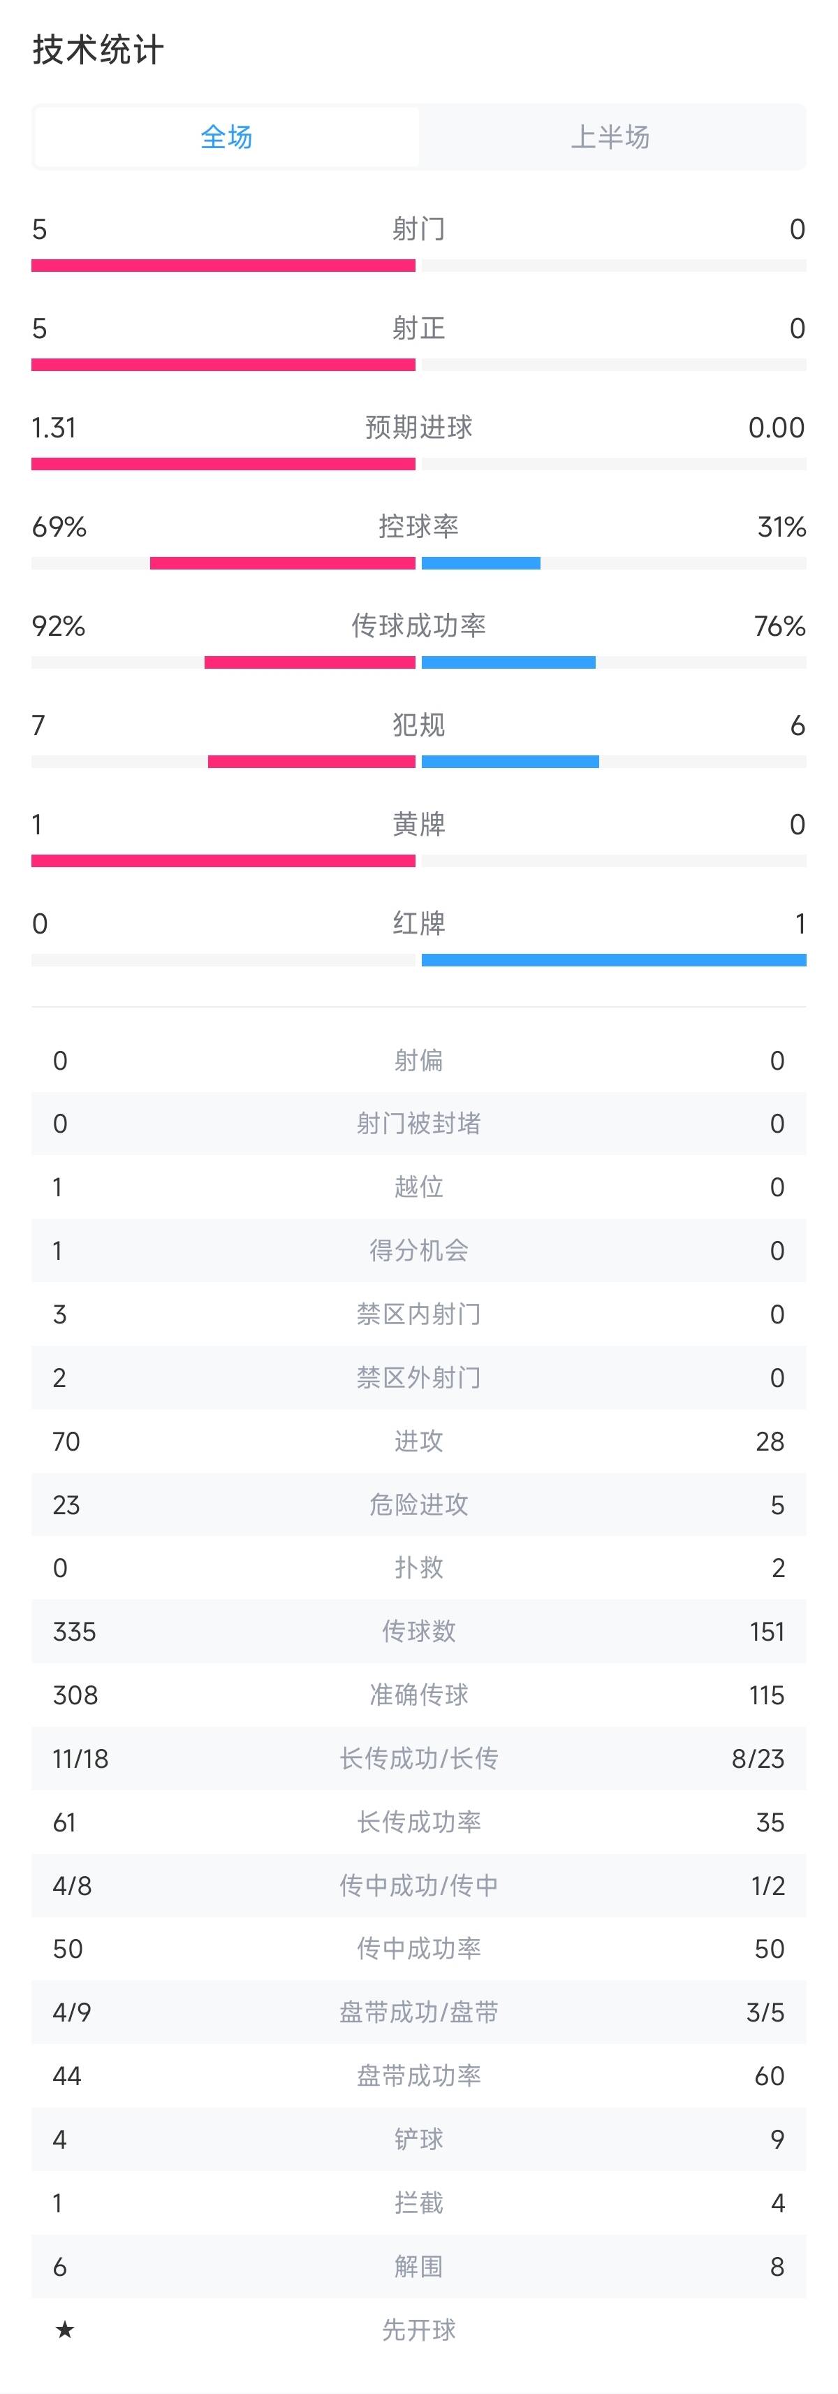838x2394 pixels.
Task: Click the 控球率 blue possession bar
Action: (x=480, y=563)
